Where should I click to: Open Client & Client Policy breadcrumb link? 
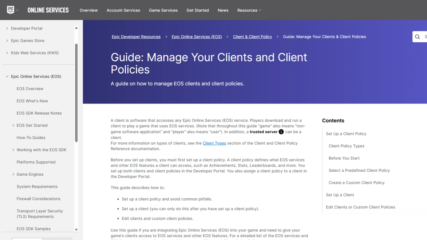pyautogui.click(x=252, y=37)
